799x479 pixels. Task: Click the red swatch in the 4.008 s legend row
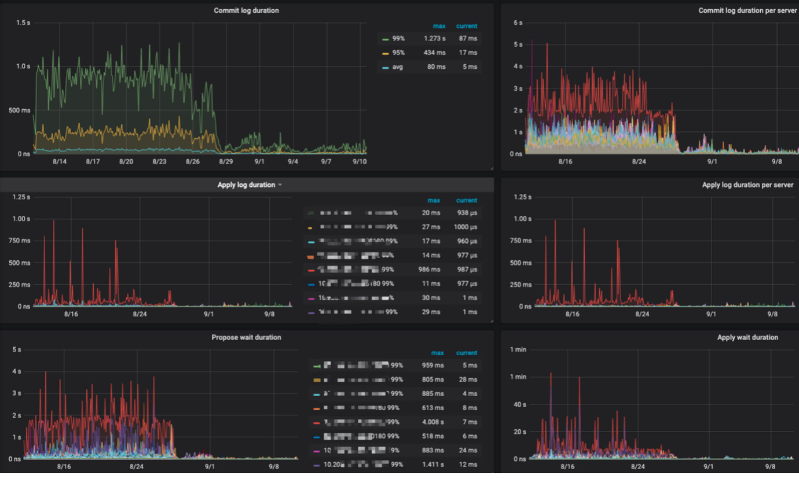[316, 423]
